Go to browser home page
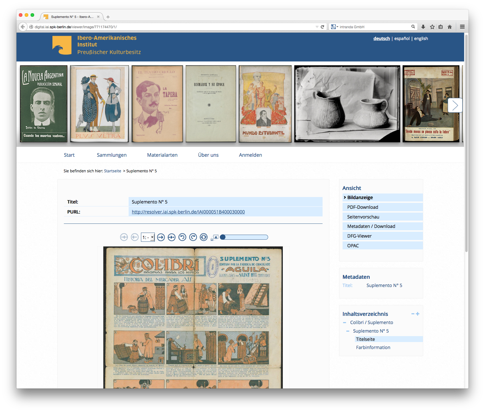This screenshot has height=412, width=485. pyautogui.click(x=449, y=27)
